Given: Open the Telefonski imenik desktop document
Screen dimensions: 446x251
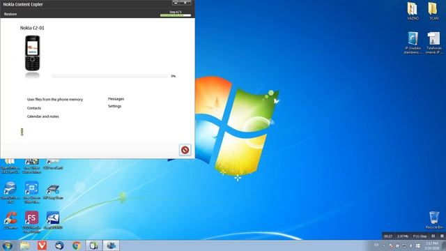Looking at the screenshot, I should (433, 43).
